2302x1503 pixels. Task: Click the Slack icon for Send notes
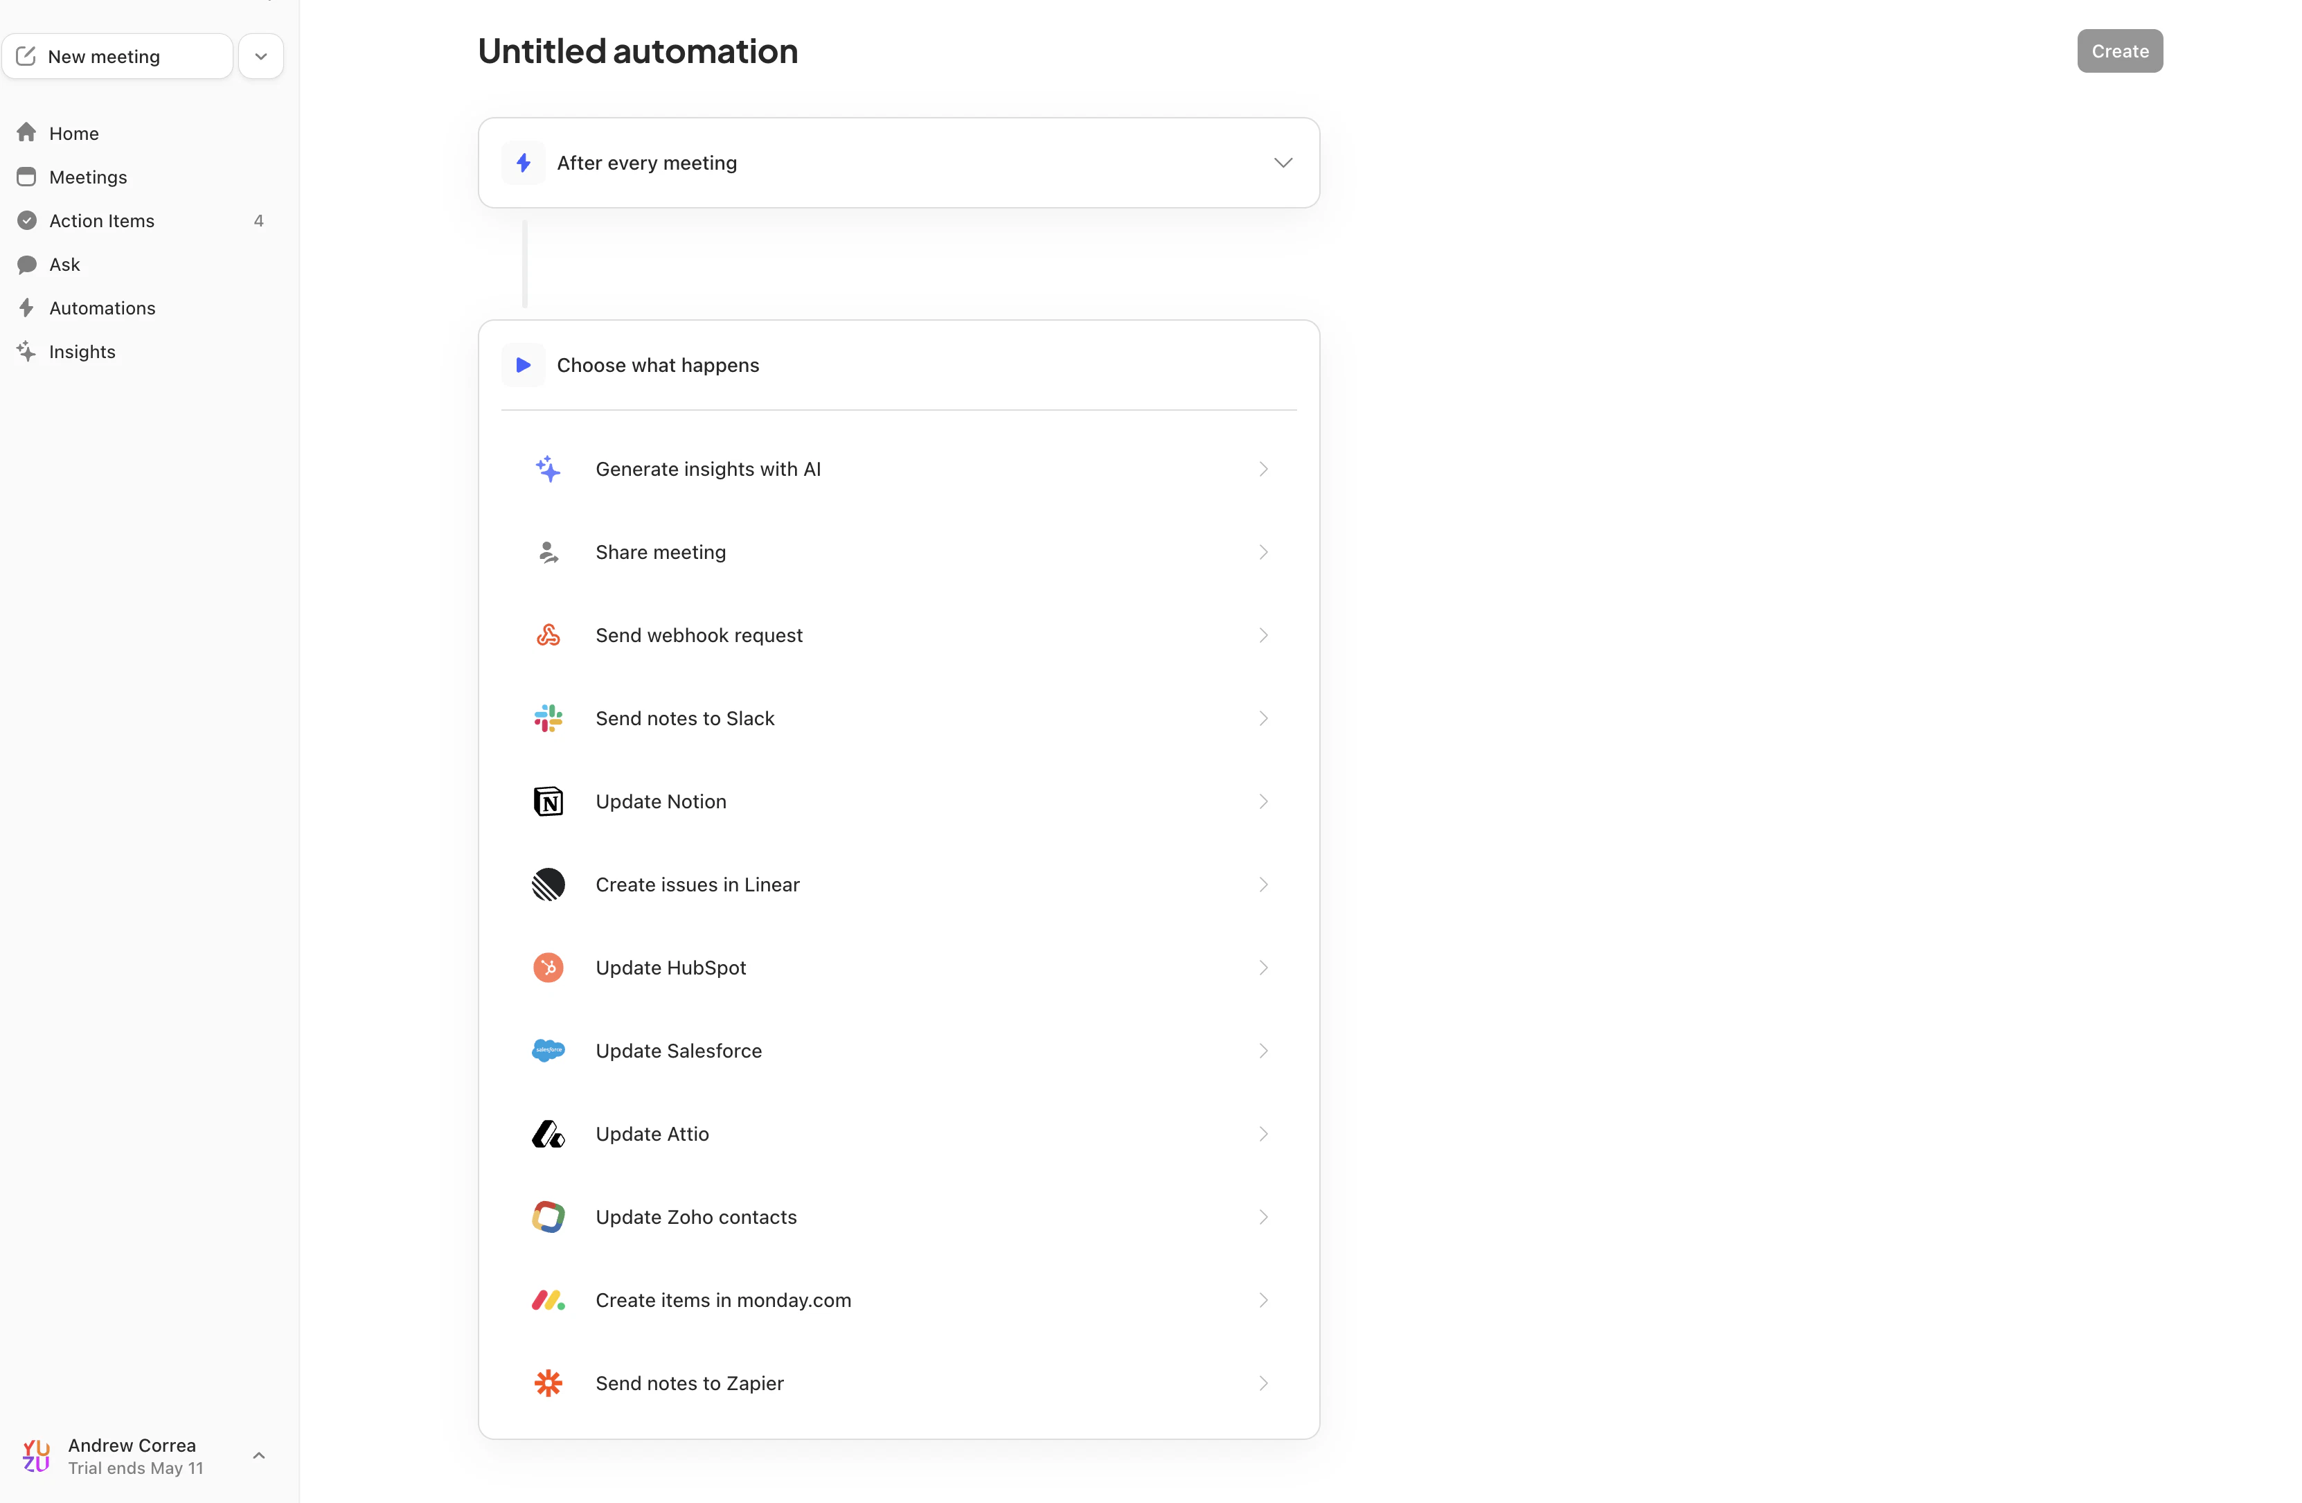pos(547,718)
